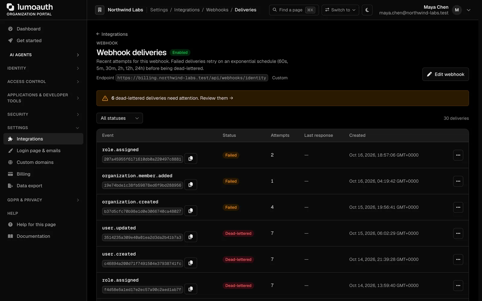Click the Edit webhook button
482x301 pixels.
445,74
